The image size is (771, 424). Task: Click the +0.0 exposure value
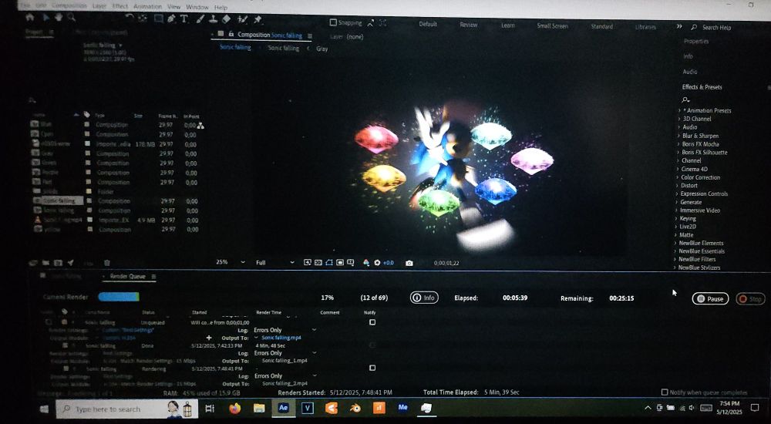(x=389, y=263)
